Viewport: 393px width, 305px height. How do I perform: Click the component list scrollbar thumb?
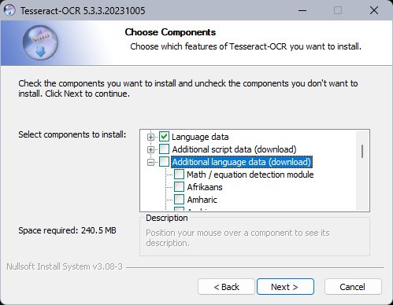click(362, 151)
